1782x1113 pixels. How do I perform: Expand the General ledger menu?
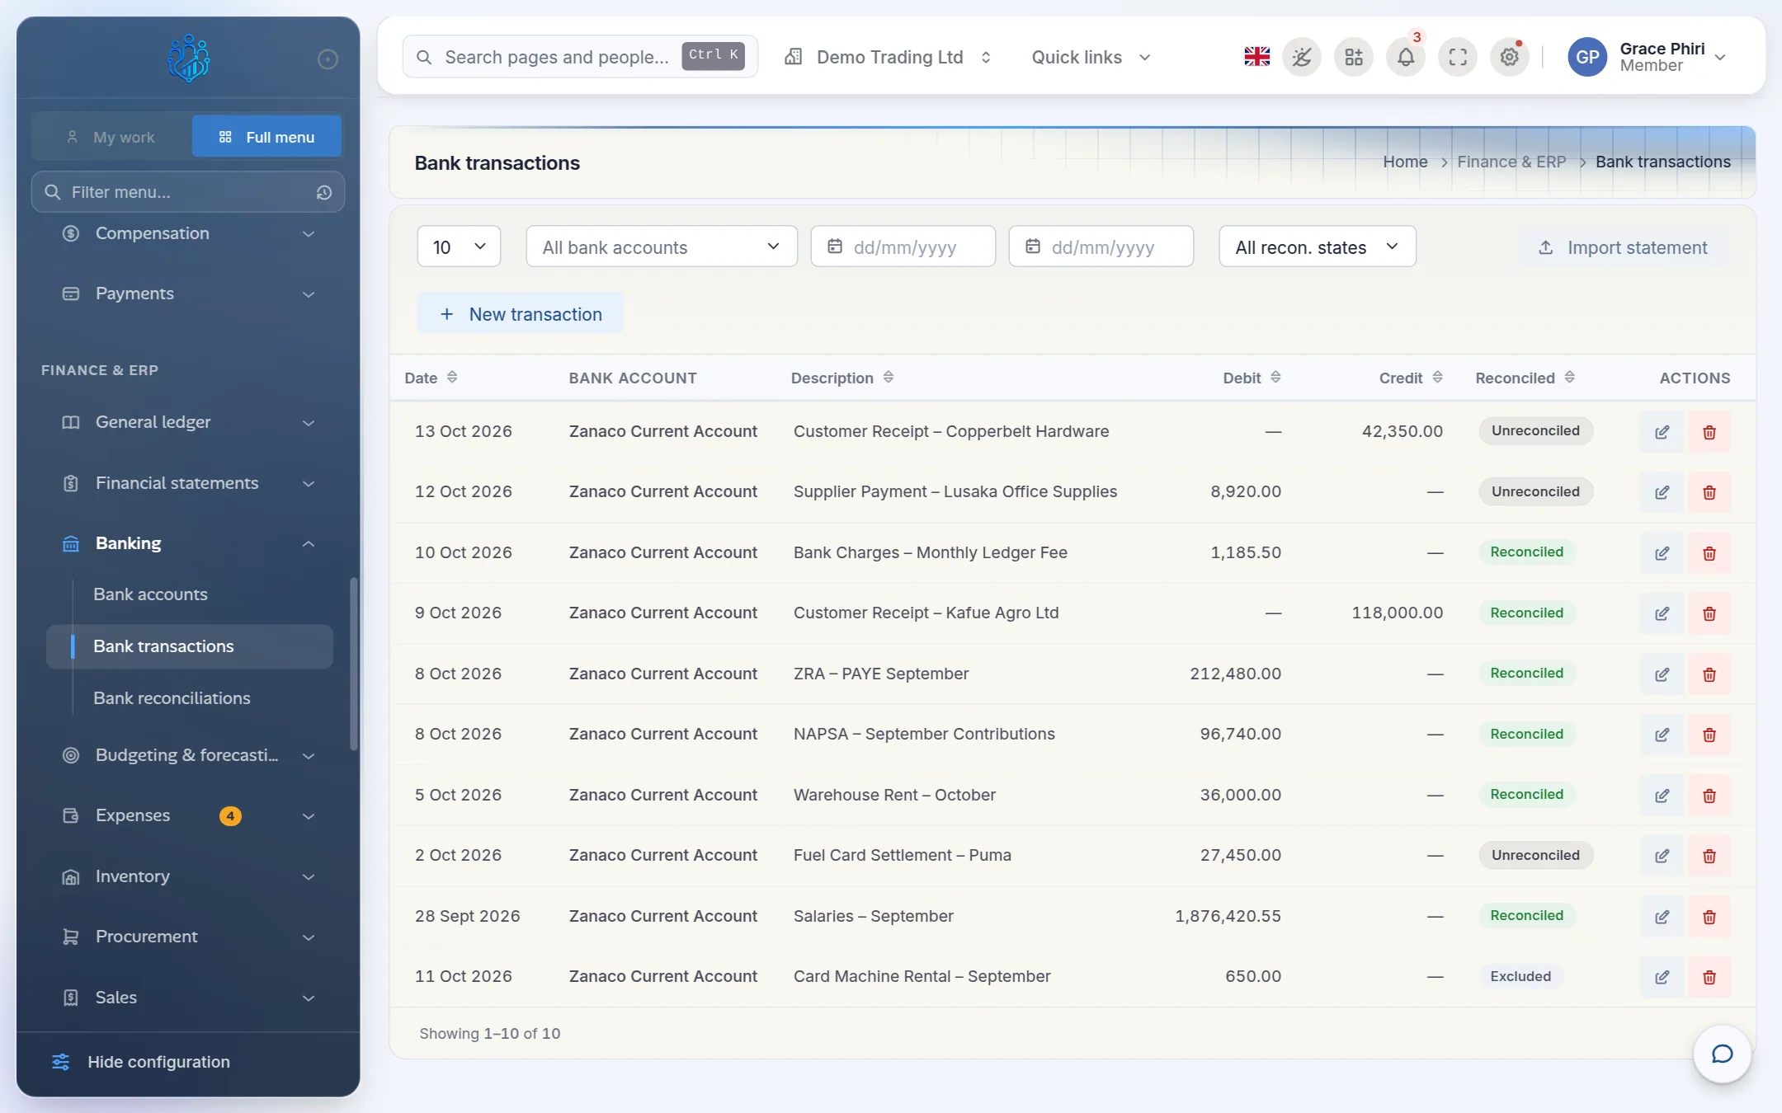(188, 422)
